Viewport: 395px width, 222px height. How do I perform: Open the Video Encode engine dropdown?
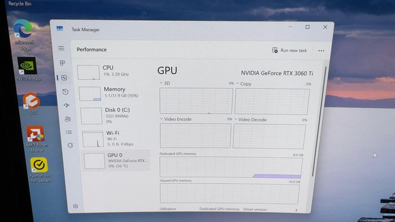(175, 119)
